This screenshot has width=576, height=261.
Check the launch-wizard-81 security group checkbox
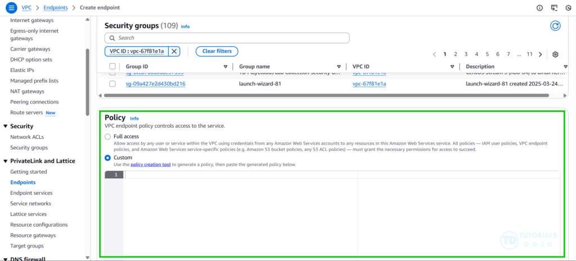tap(112, 84)
